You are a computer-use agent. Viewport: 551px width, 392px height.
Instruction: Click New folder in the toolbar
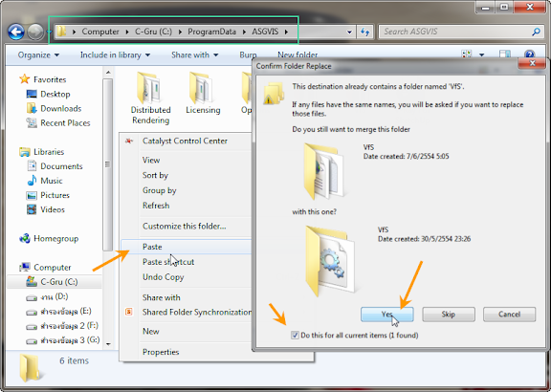(298, 54)
